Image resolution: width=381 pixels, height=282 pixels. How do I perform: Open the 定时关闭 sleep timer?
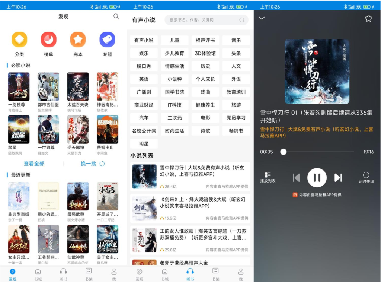pyautogui.click(x=366, y=177)
